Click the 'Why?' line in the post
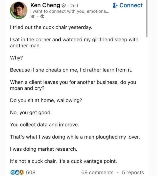 17,58
